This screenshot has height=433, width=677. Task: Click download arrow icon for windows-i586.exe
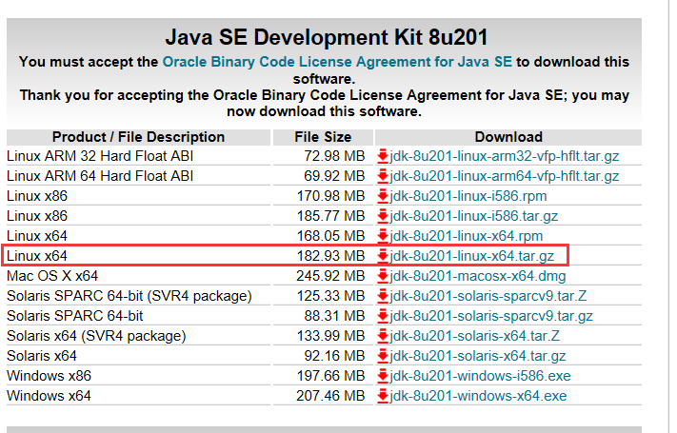tap(383, 376)
